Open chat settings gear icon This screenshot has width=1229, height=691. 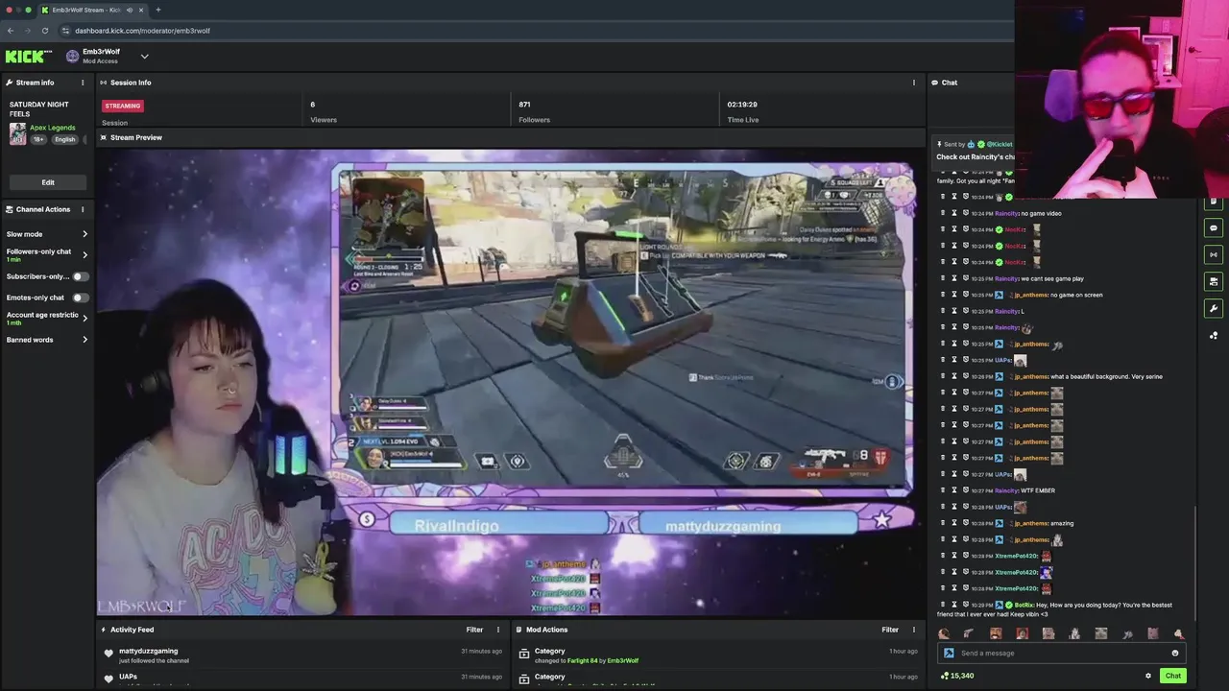click(1147, 676)
